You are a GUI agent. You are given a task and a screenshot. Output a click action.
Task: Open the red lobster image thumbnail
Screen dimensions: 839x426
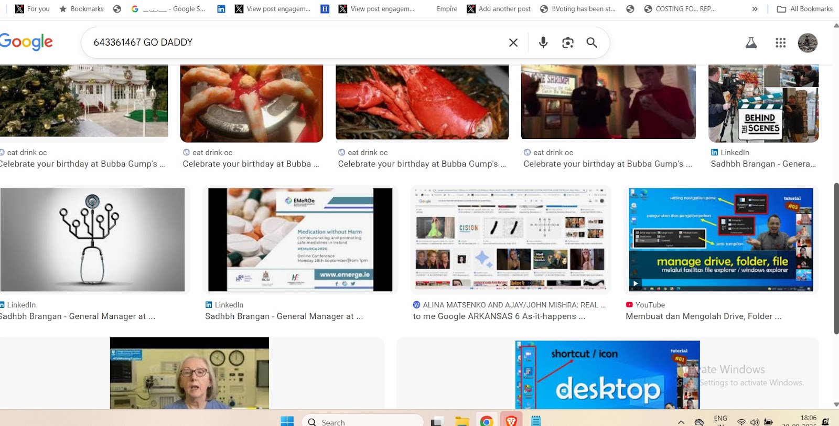pos(422,102)
